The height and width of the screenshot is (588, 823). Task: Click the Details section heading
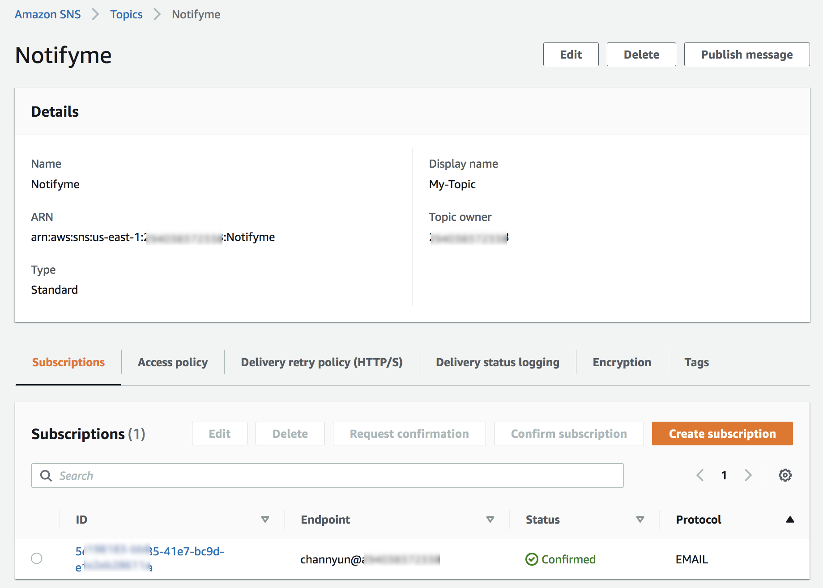[x=55, y=112]
